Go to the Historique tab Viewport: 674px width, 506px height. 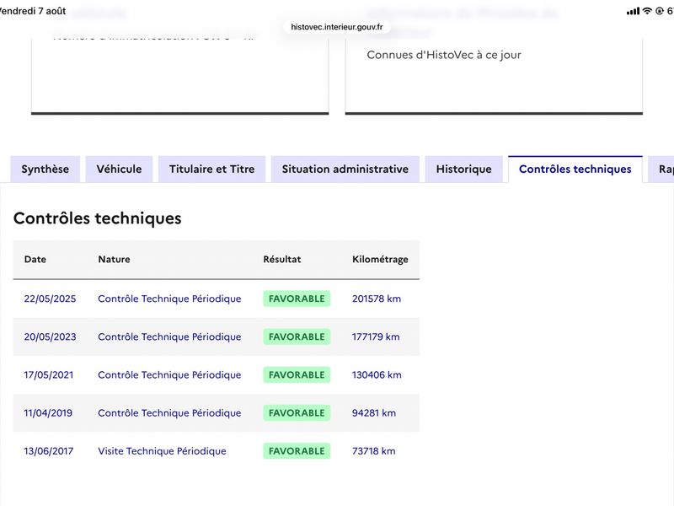464,170
